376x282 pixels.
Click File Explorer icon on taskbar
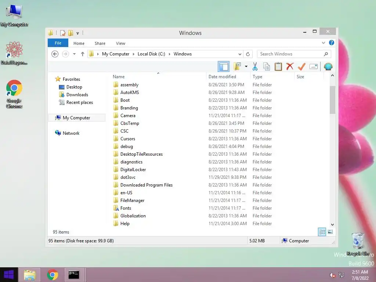click(30, 275)
